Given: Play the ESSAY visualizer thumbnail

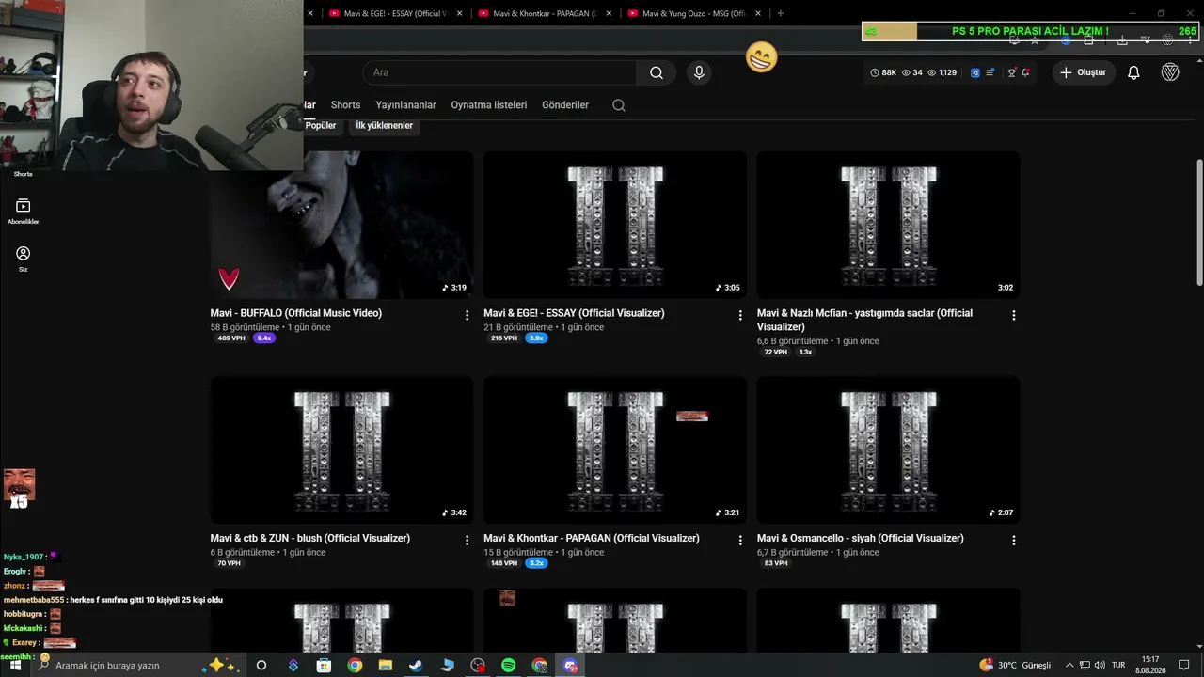Looking at the screenshot, I should pyautogui.click(x=615, y=226).
